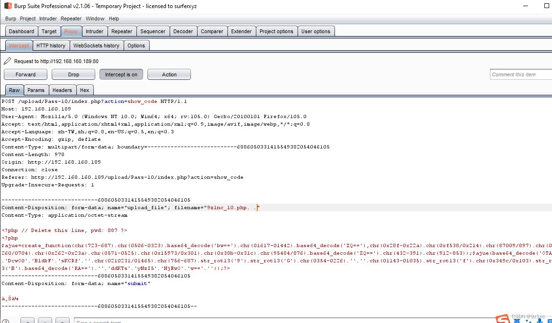Screen dimensions: 552x323
Task: Select the Raw message view tab
Action: tap(14, 90)
